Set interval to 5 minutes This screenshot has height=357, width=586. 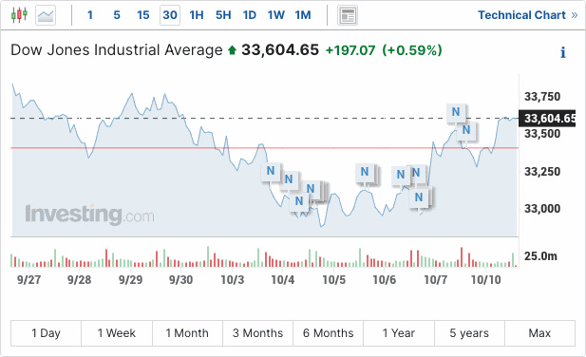(117, 15)
